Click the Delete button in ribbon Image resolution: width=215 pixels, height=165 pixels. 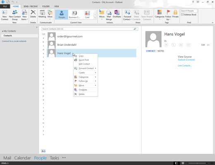(x=33, y=14)
